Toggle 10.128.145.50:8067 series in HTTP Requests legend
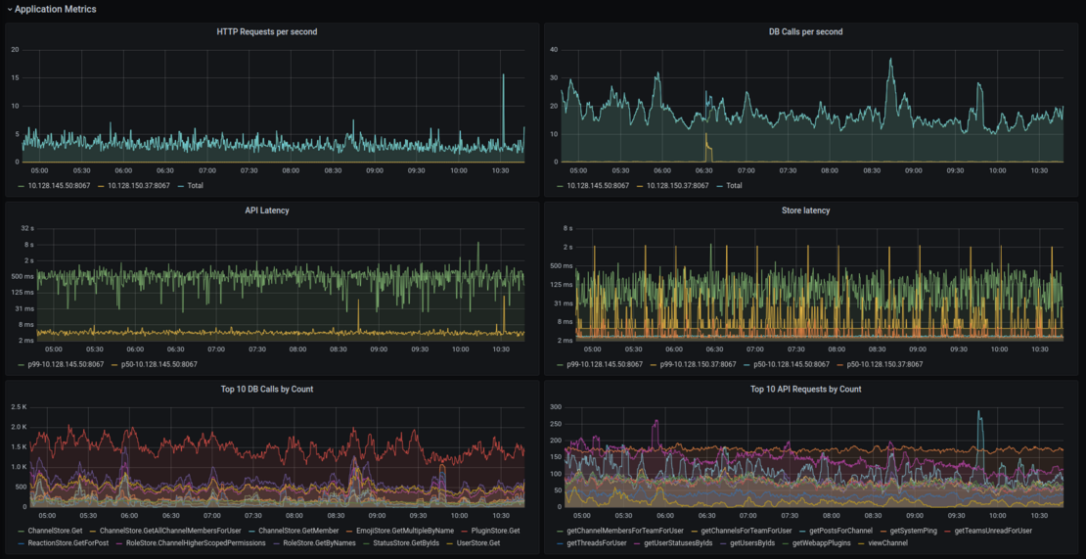Viewport: 1086px width, 559px height. click(x=61, y=186)
